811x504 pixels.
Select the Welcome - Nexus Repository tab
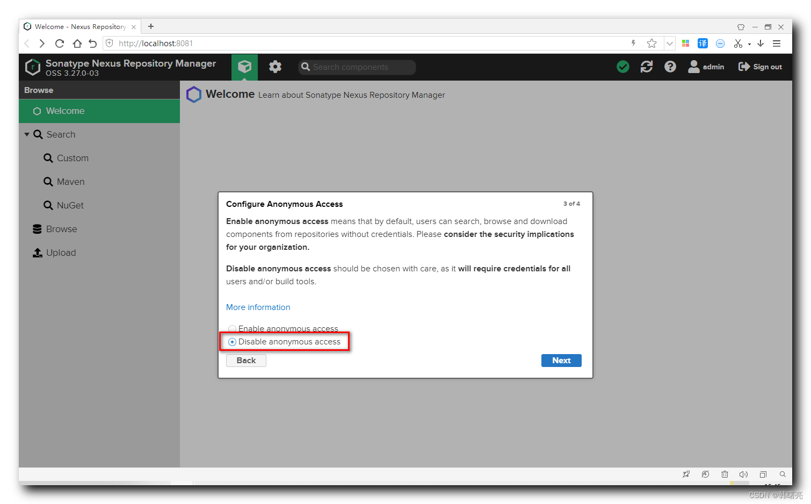(x=81, y=26)
